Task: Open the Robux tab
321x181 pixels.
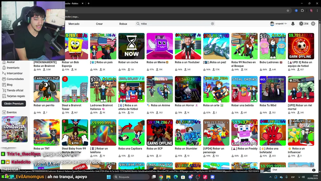Action: tap(123, 24)
